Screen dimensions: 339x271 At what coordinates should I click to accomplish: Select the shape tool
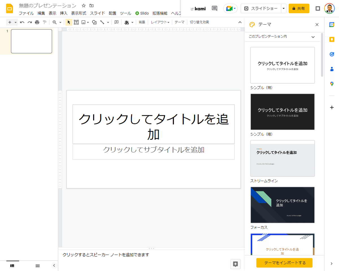94,22
